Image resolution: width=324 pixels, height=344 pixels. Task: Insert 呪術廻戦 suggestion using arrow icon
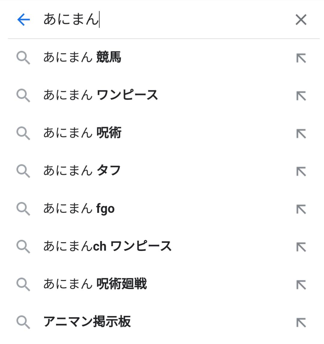tap(301, 285)
